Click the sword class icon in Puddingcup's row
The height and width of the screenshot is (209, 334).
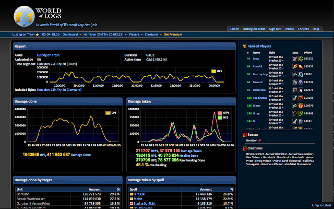[295, 98]
